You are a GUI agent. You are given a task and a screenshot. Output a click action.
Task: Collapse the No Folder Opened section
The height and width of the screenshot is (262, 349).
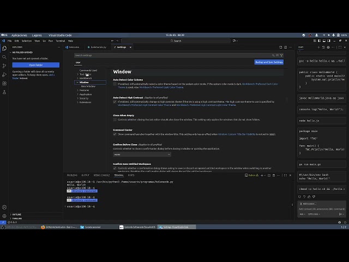(21, 52)
